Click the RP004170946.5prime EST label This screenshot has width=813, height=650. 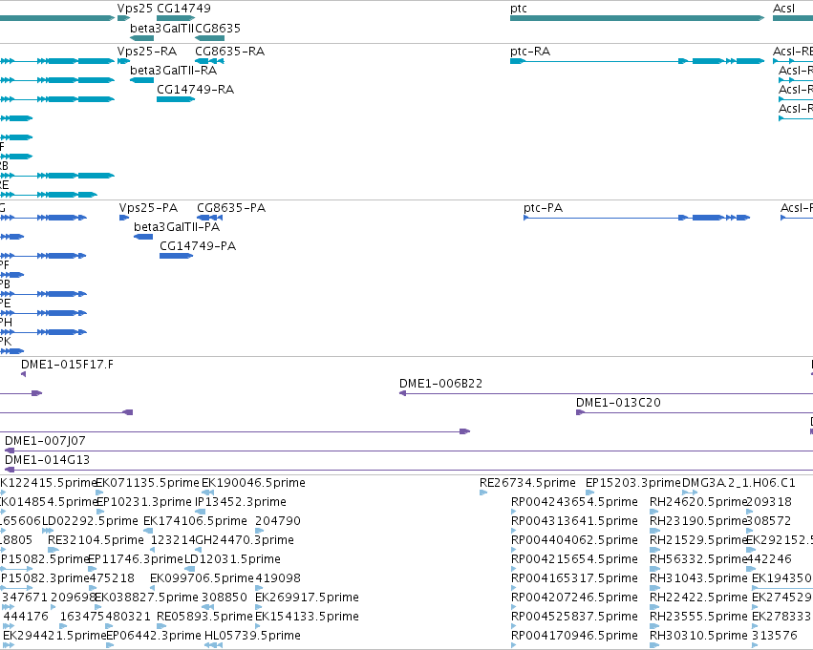[574, 636]
